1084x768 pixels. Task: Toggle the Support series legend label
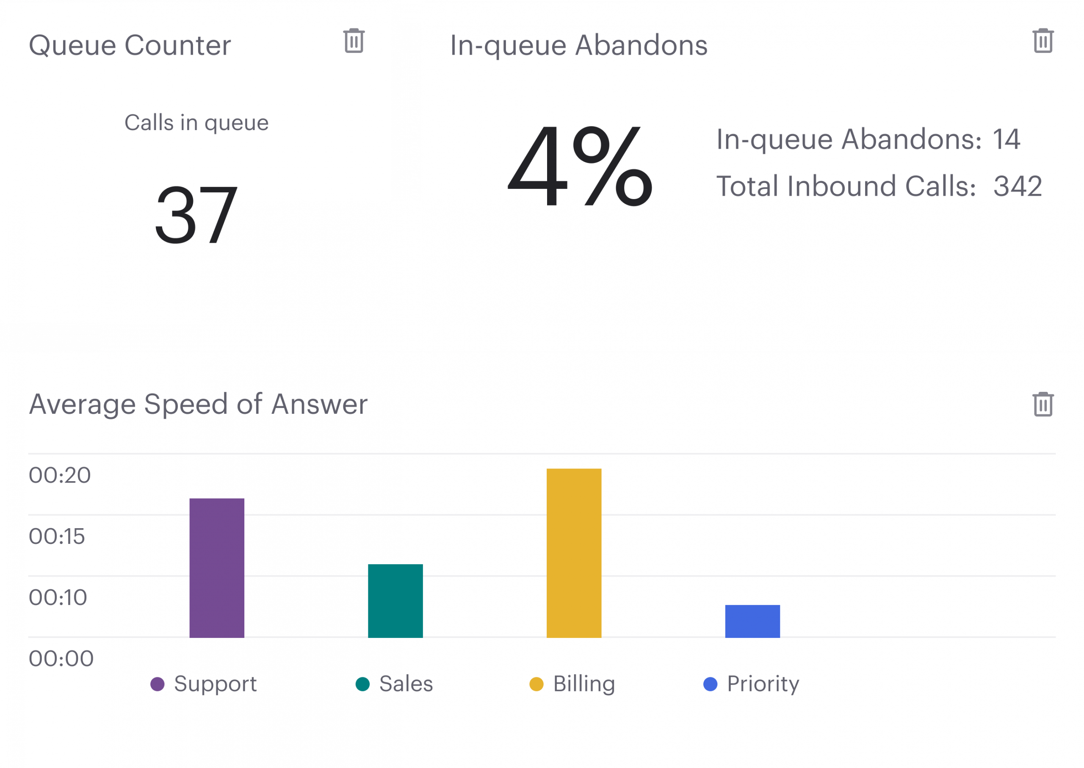[x=215, y=684]
